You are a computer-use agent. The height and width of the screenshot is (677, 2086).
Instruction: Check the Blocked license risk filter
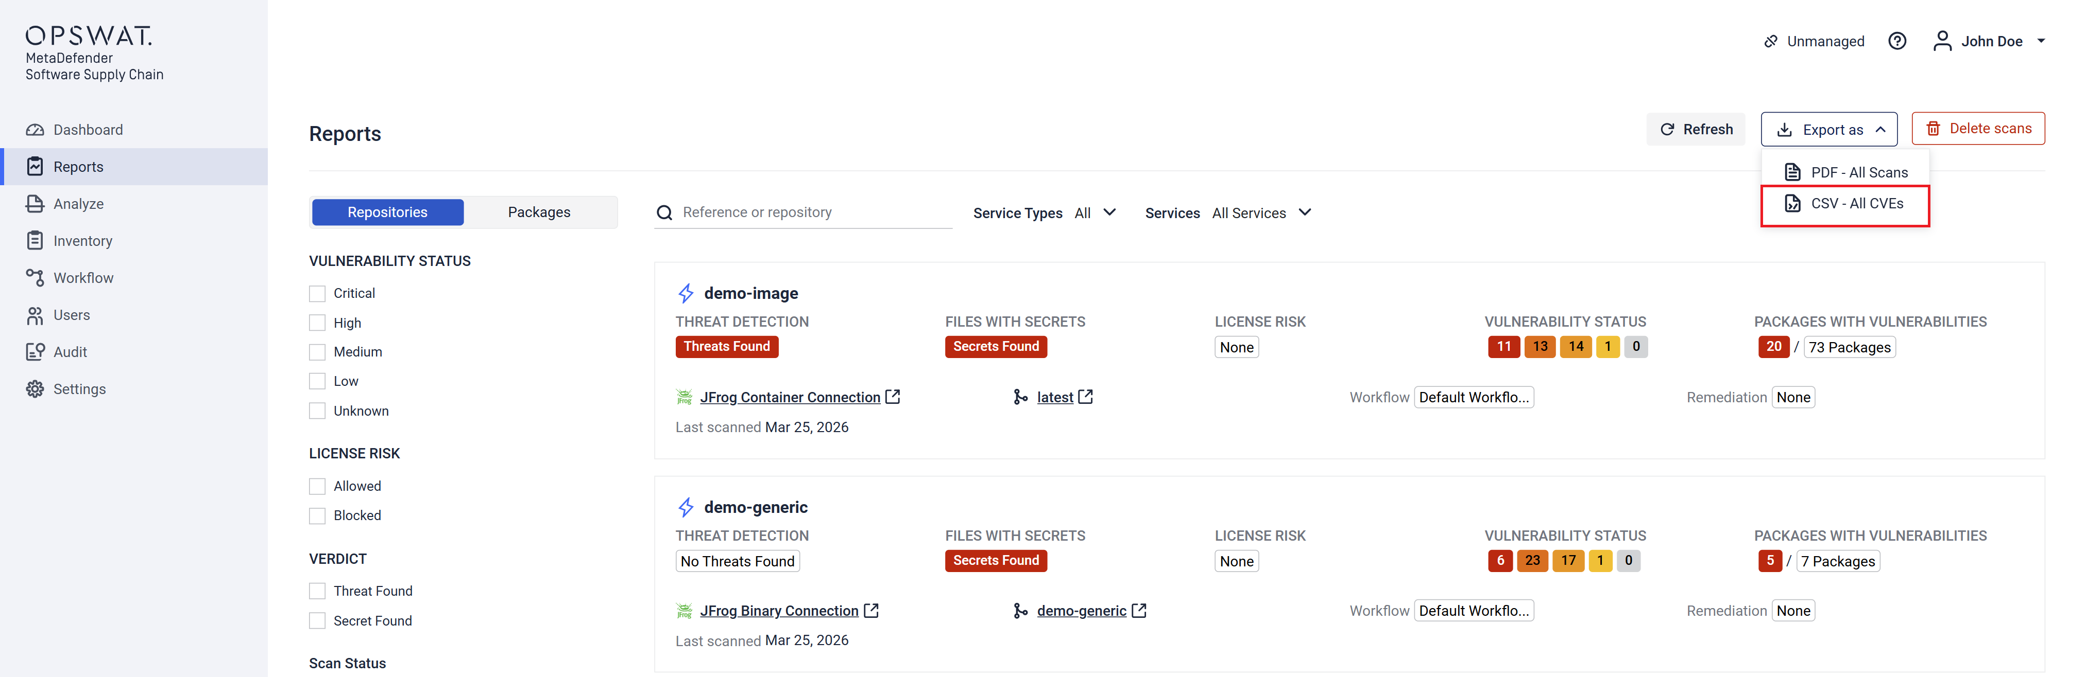317,516
